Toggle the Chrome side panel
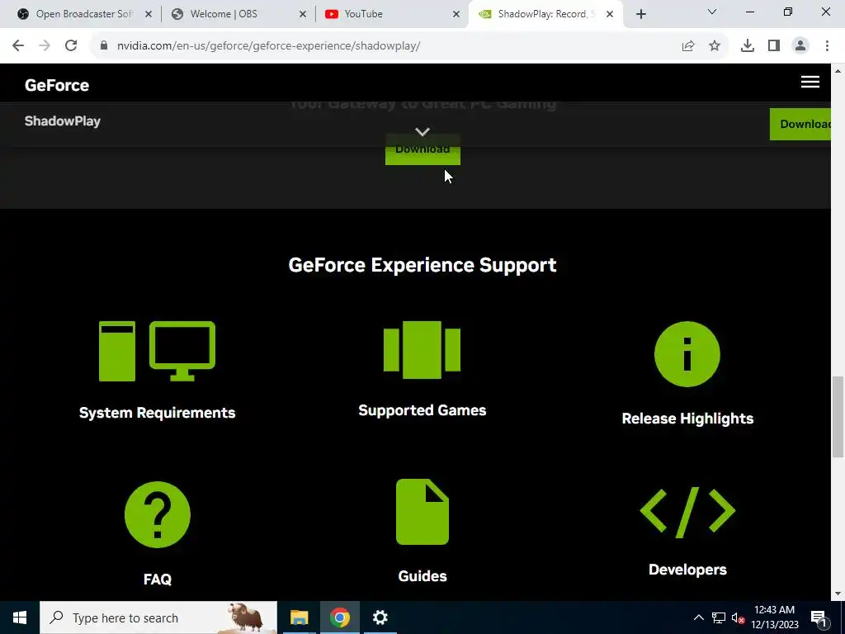The image size is (845, 634). pyautogui.click(x=774, y=46)
